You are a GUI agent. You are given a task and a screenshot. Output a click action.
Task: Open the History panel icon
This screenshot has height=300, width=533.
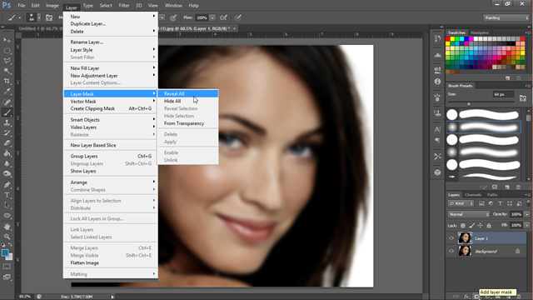(437, 38)
